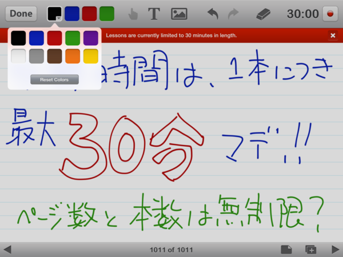This screenshot has width=343, height=257.
Task: Click the 1011 of 1011 page indicator
Action: (x=171, y=250)
